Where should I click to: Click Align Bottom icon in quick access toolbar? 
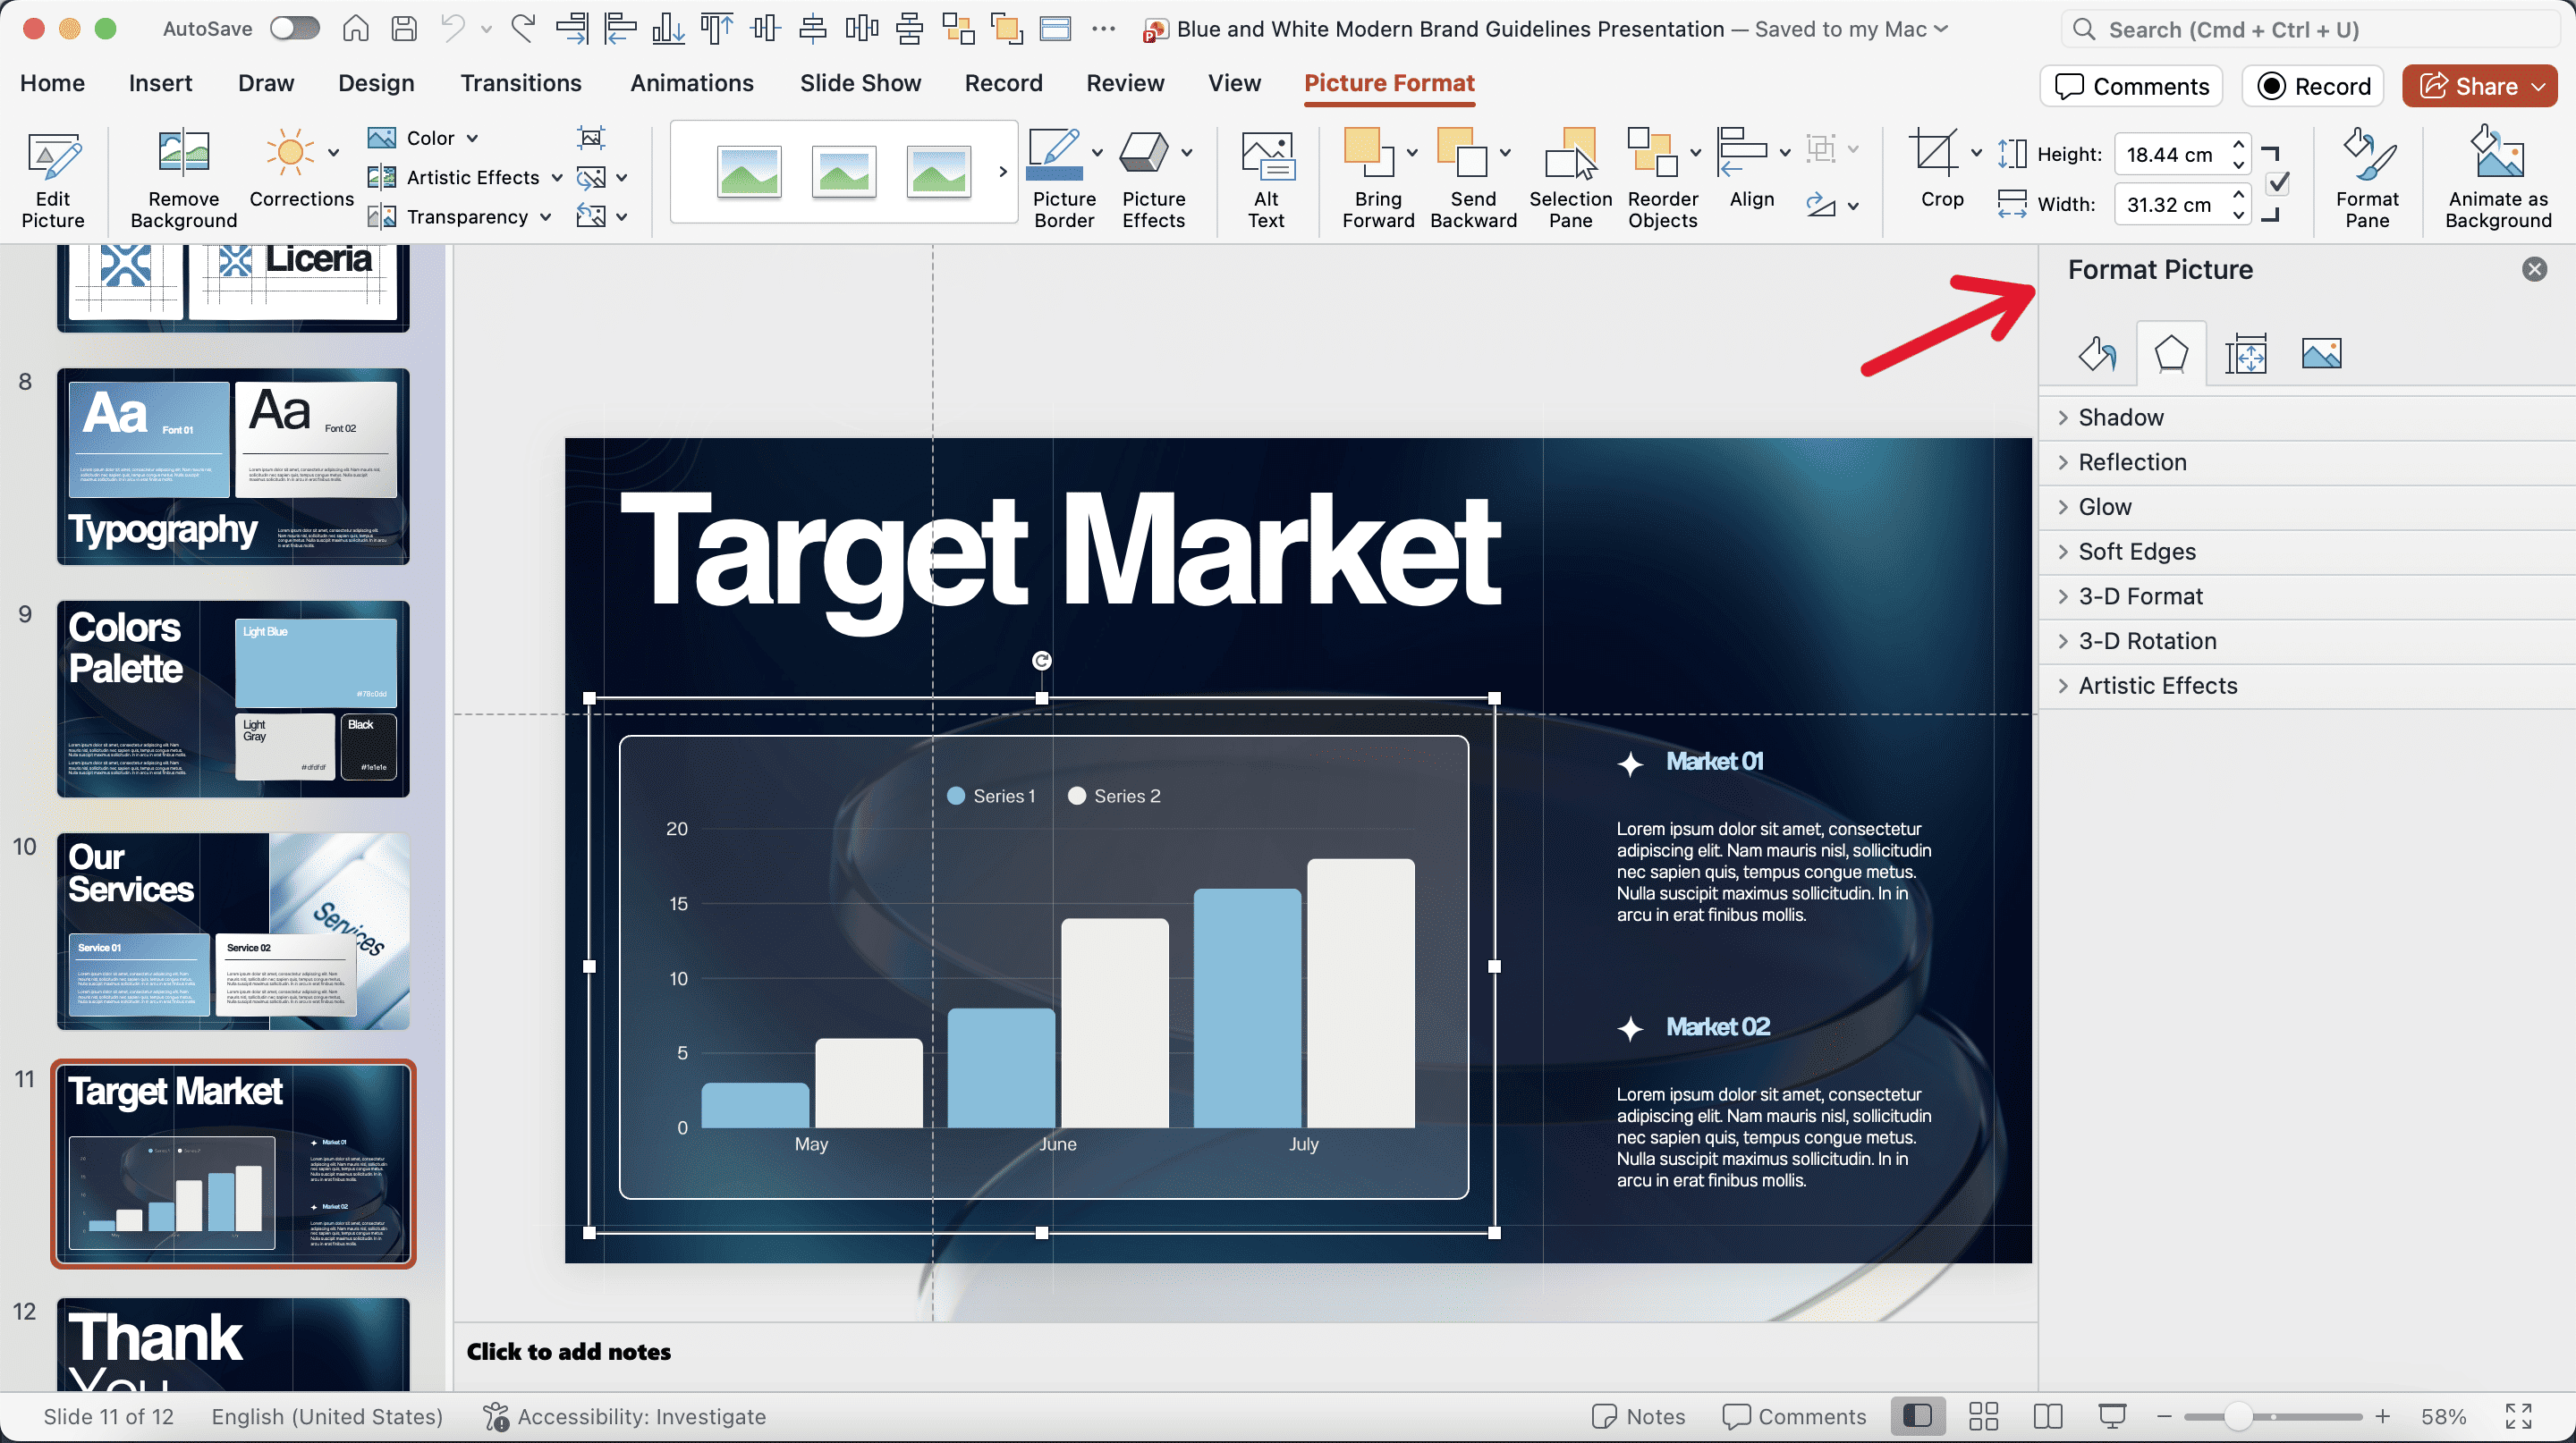click(x=668, y=29)
